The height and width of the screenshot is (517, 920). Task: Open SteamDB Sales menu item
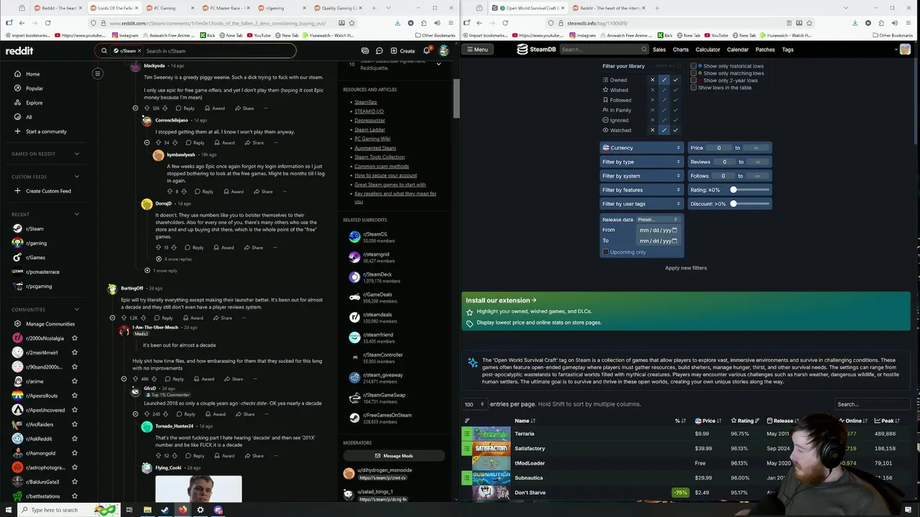[x=659, y=50]
